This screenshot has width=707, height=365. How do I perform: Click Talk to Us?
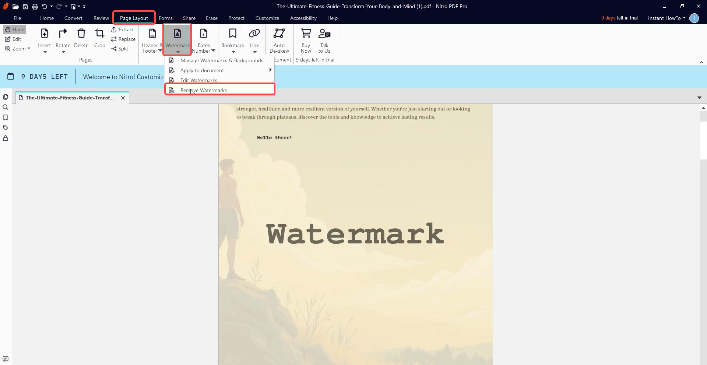(x=324, y=41)
